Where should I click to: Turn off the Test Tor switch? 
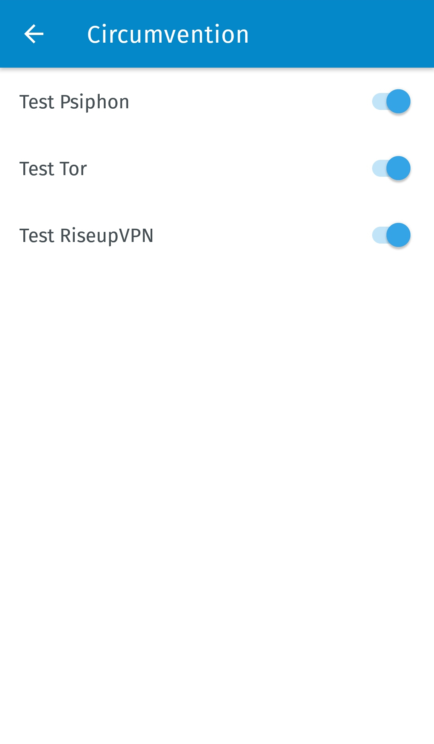tap(391, 168)
